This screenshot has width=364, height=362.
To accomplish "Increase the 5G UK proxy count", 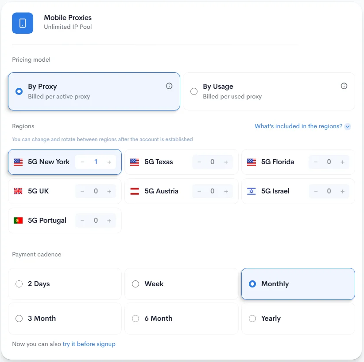I will click(x=109, y=191).
